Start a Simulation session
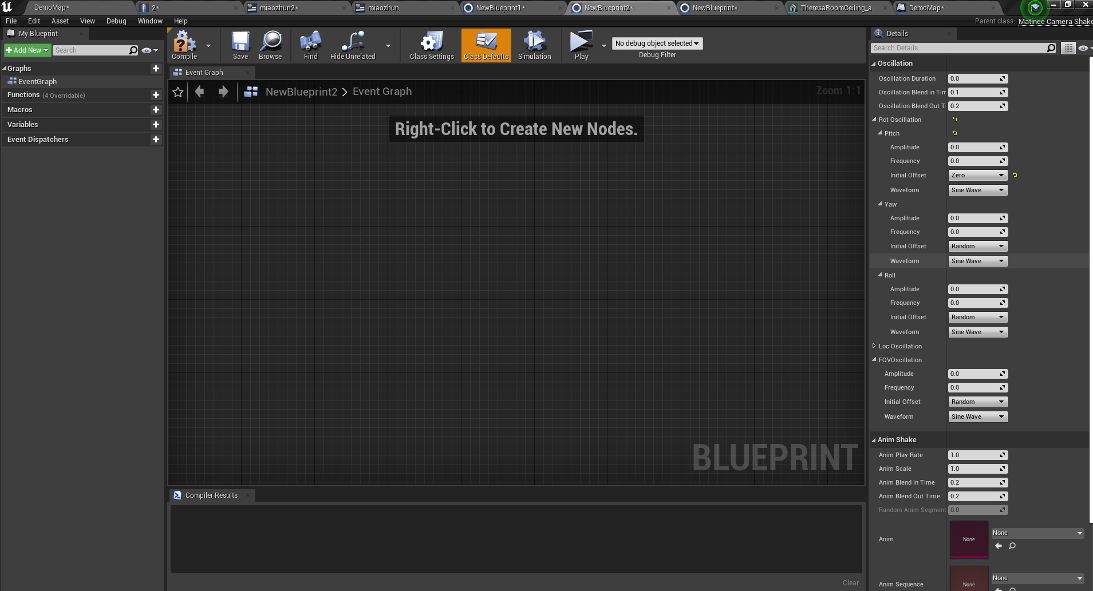Viewport: 1093px width, 591px height. (x=534, y=45)
